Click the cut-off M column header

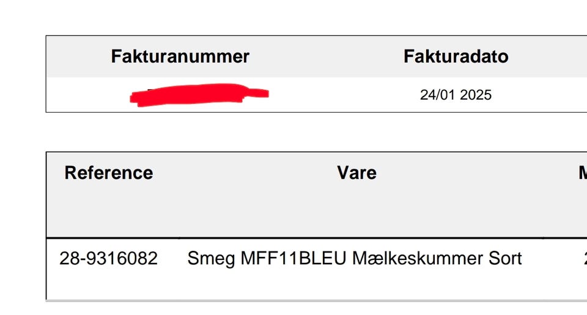click(x=582, y=173)
